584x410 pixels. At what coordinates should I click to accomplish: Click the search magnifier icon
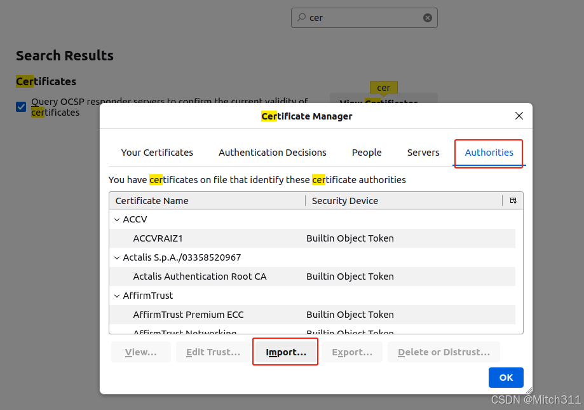301,18
